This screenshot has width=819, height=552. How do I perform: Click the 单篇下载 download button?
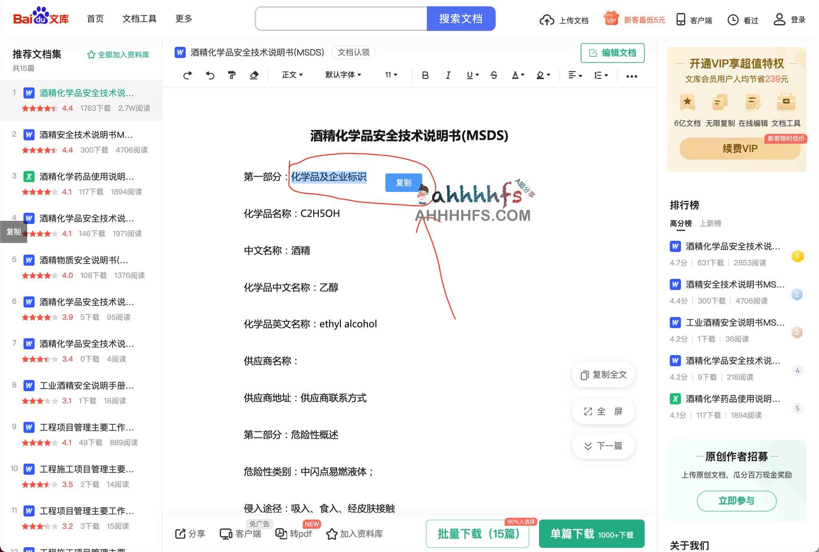pos(591,534)
